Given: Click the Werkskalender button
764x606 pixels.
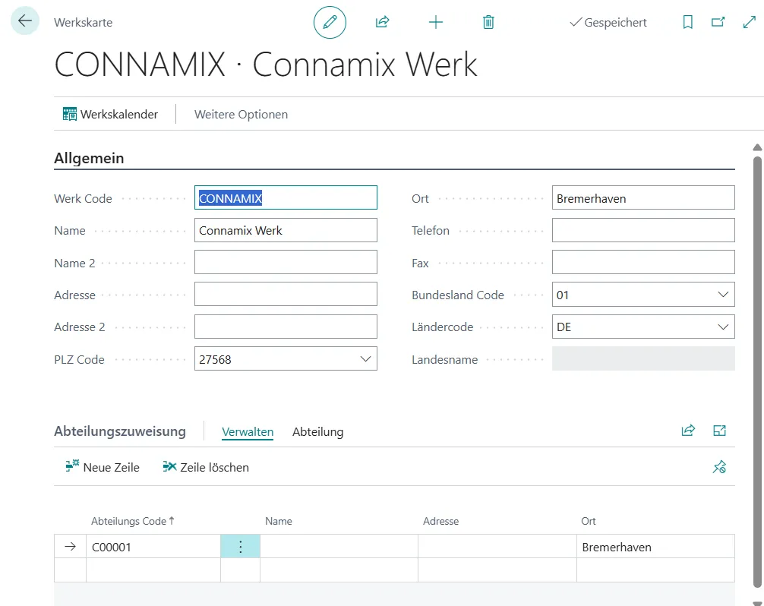Looking at the screenshot, I should (x=110, y=115).
